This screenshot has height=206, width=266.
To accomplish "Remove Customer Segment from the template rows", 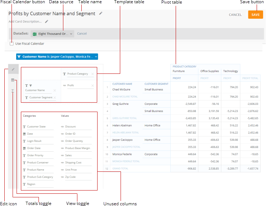I will 55,98.
